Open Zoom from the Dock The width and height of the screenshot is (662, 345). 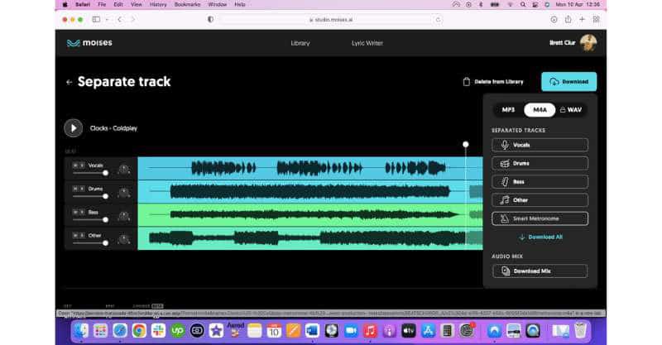pyautogui.click(x=351, y=331)
